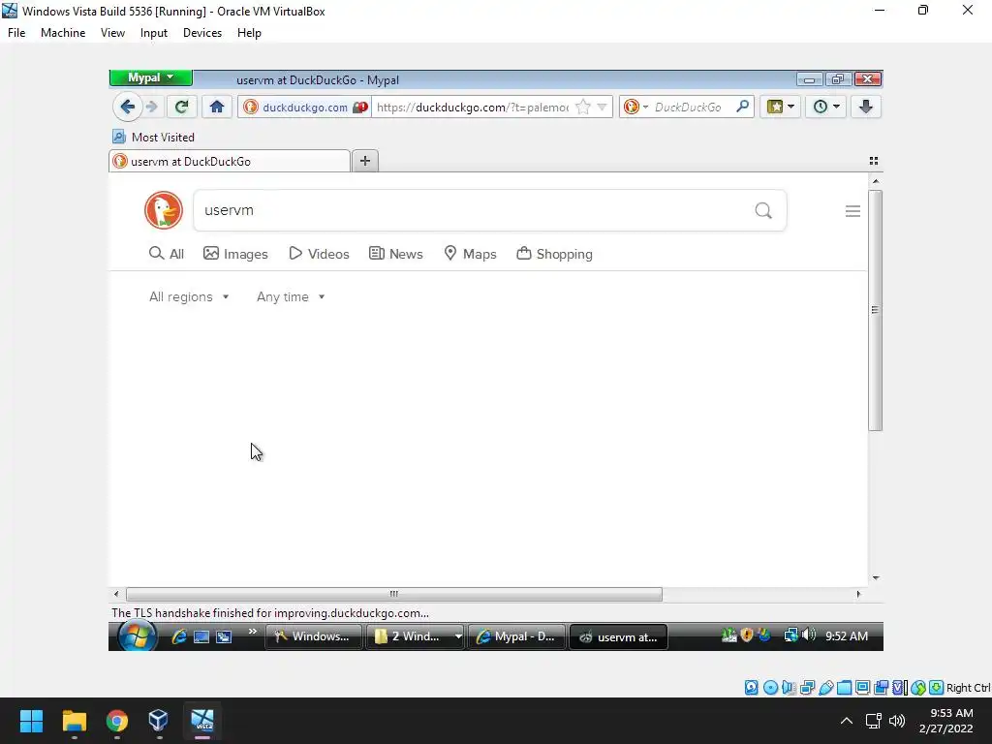The height and width of the screenshot is (744, 992).
Task: Open VirtualBox Machine menu
Action: click(63, 33)
